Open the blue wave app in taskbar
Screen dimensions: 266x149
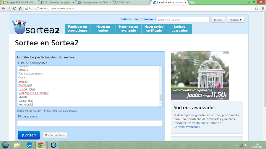(29, 145)
